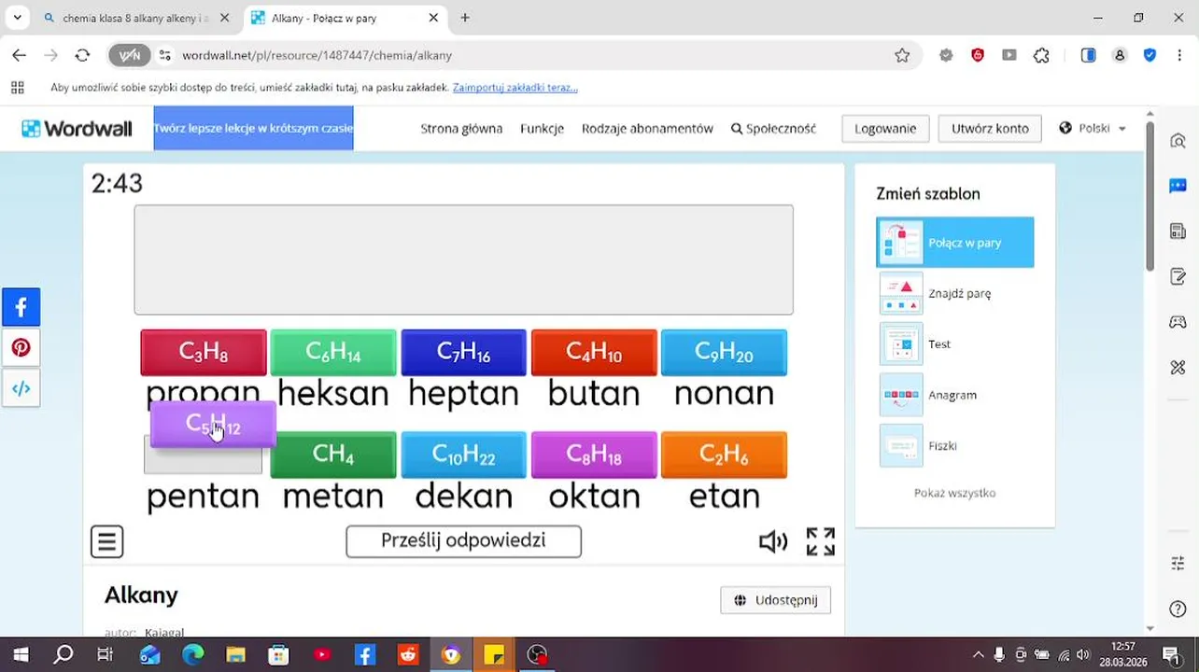Click the magenta C8H18 tile
The width and height of the screenshot is (1199, 672).
(594, 455)
